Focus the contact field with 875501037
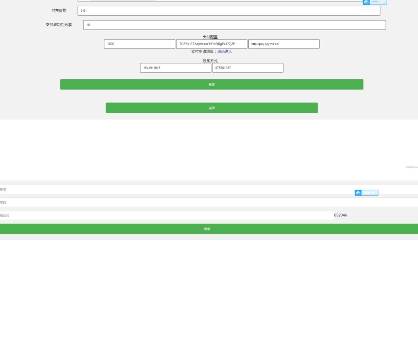The width and height of the screenshot is (418, 342). [247, 68]
